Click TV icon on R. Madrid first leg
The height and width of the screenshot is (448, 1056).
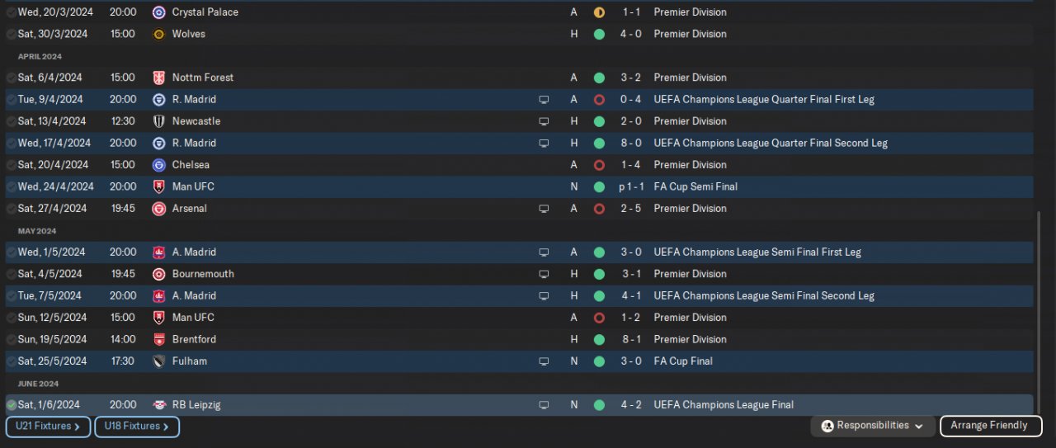point(544,100)
